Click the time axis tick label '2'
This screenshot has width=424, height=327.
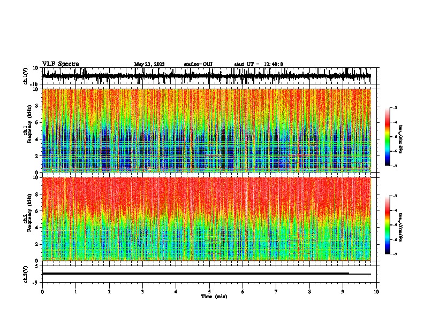pos(109,292)
